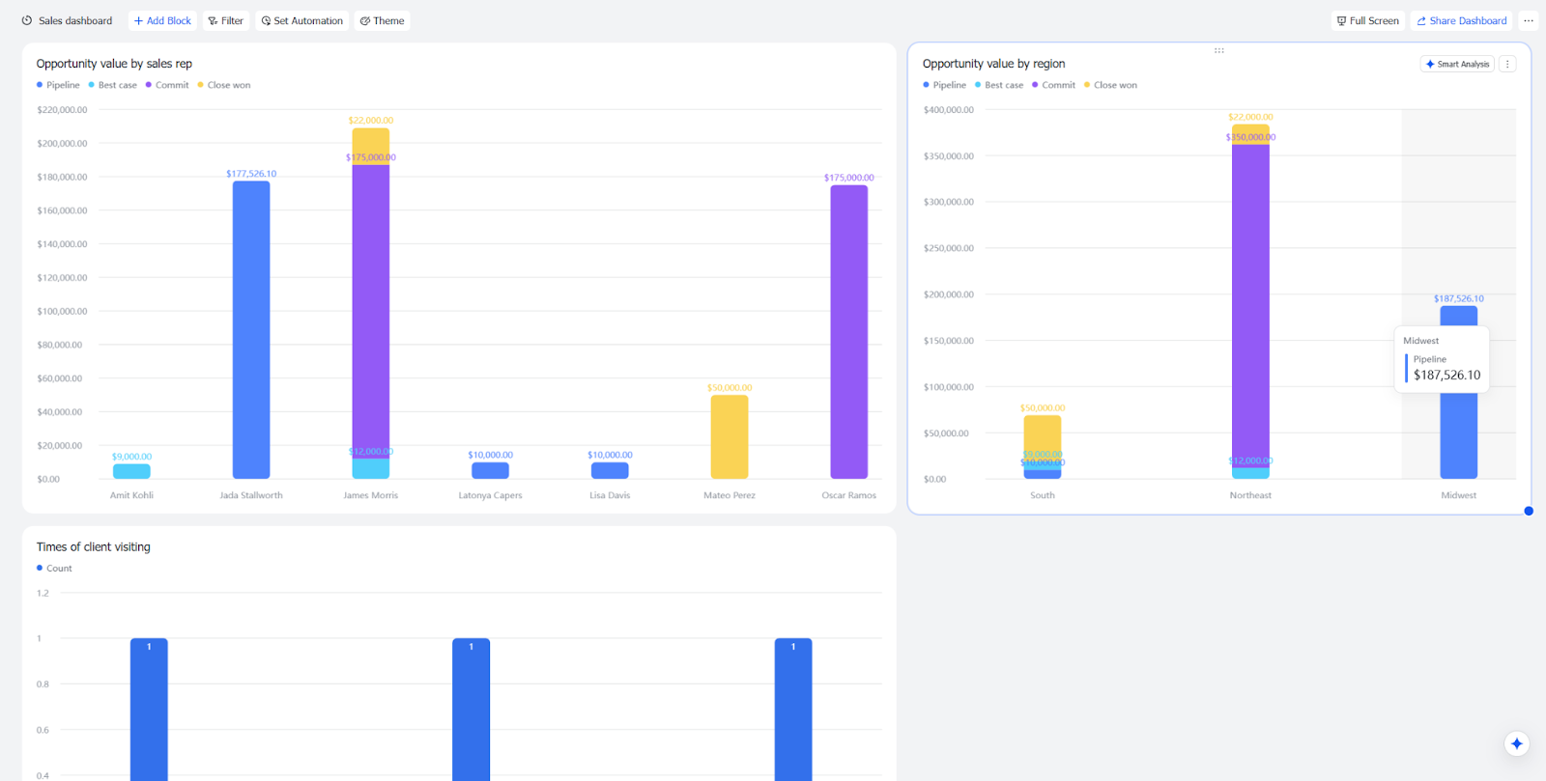
Task: Toggle Count legend in client visiting chart
Action: click(54, 568)
